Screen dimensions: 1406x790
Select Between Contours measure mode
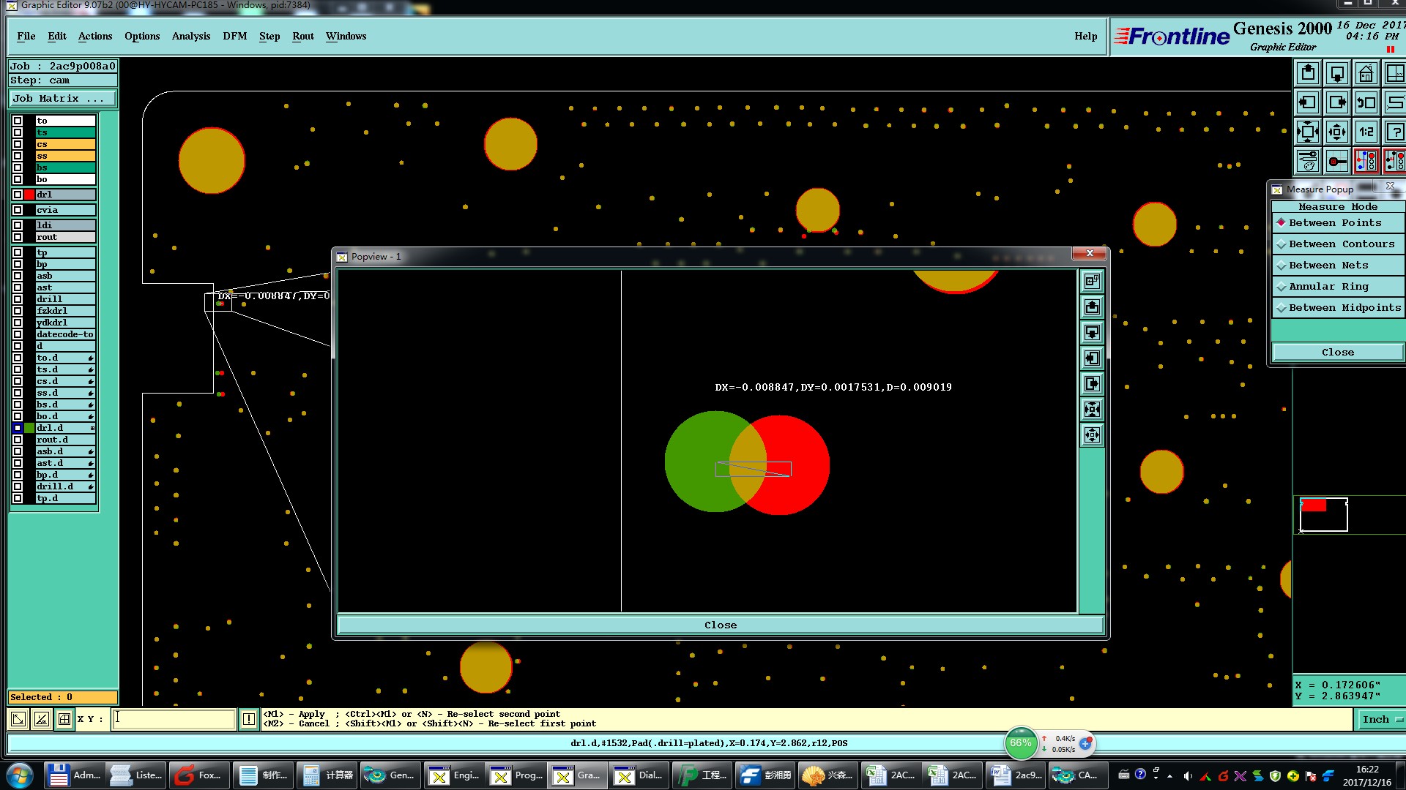pyautogui.click(x=1338, y=244)
